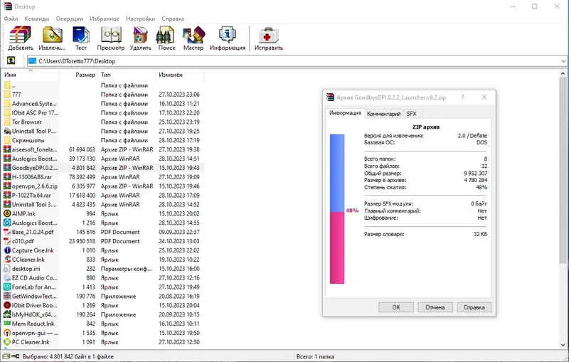The height and width of the screenshot is (362, 569).
Task: Switch to the Комментарий tab
Action: [383, 114]
